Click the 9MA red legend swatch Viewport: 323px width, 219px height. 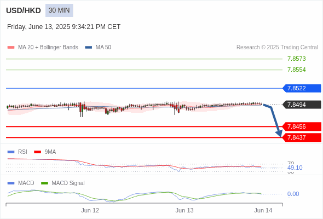(x=37, y=152)
